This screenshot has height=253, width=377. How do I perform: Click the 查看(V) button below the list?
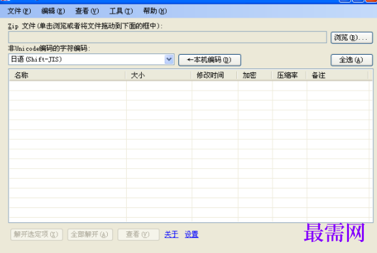point(139,235)
